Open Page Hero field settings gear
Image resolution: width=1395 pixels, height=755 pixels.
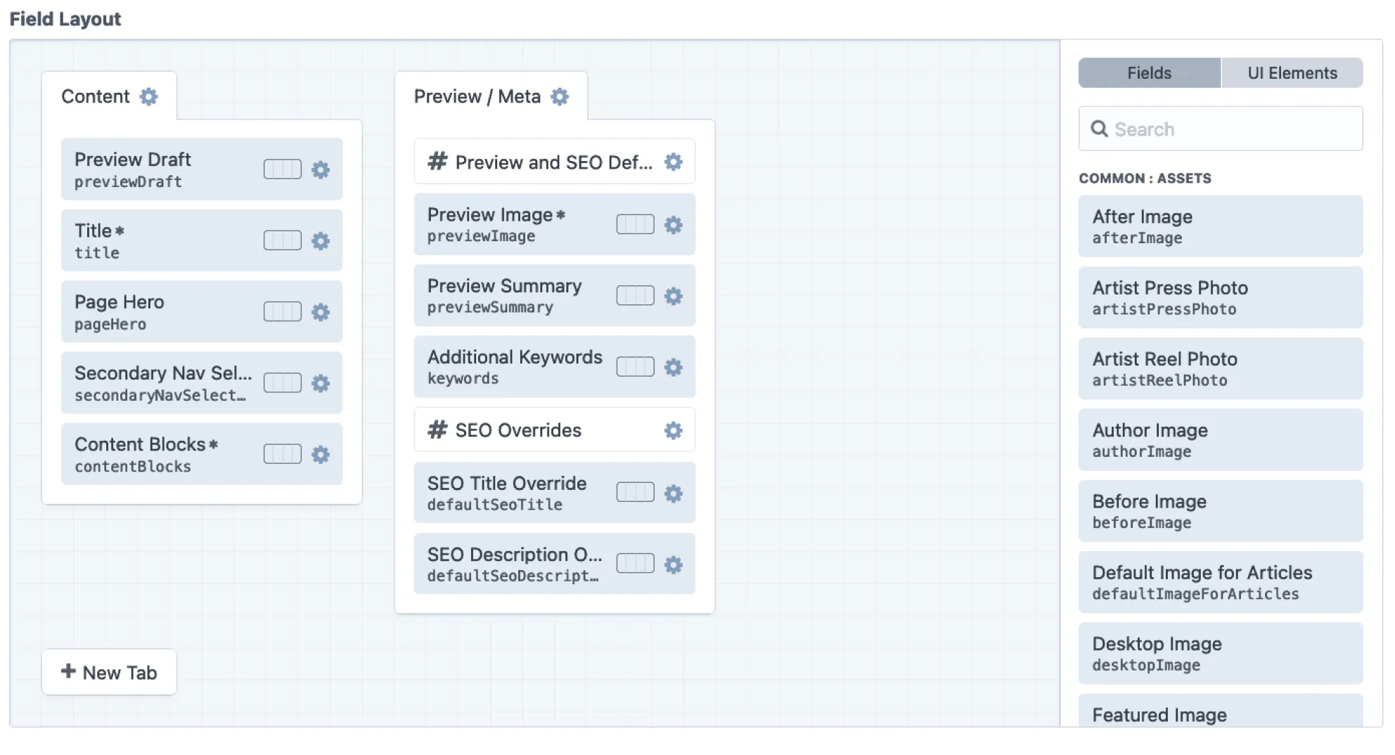coord(321,312)
